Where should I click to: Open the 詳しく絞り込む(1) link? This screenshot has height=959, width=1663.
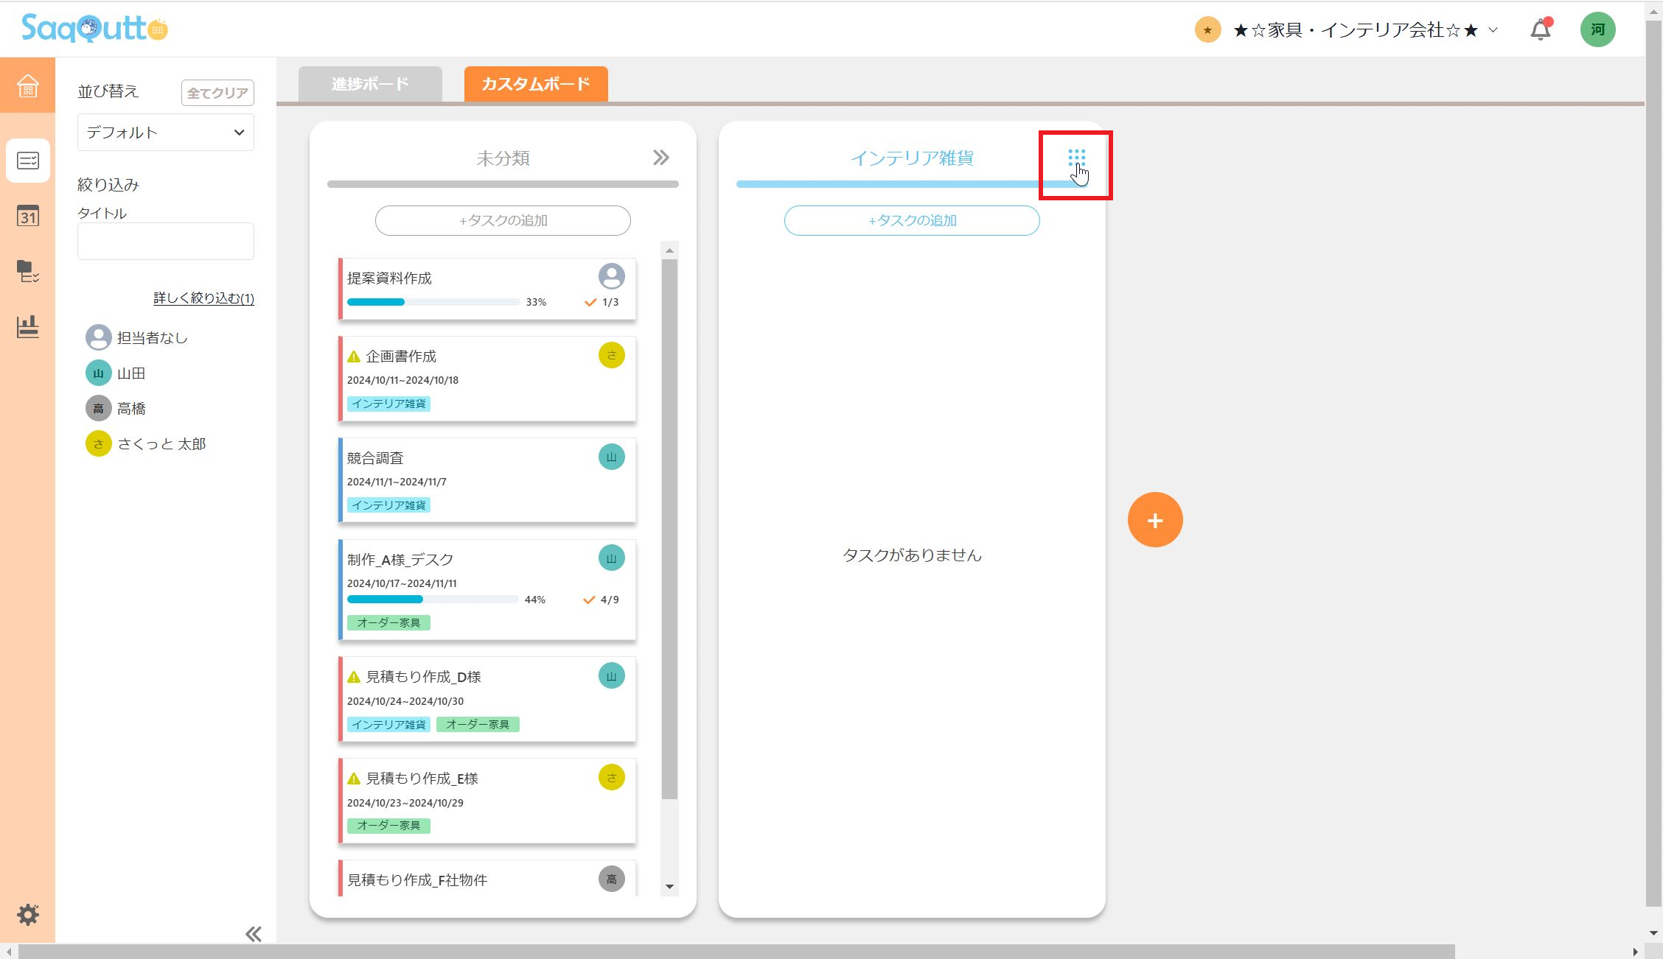(203, 298)
